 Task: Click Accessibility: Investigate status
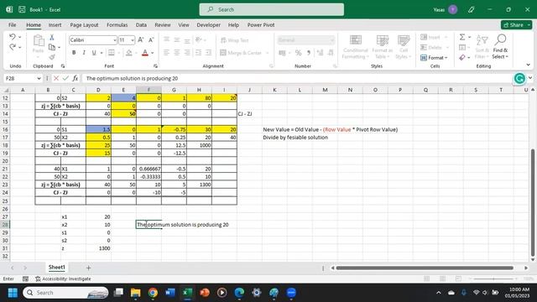(64, 279)
